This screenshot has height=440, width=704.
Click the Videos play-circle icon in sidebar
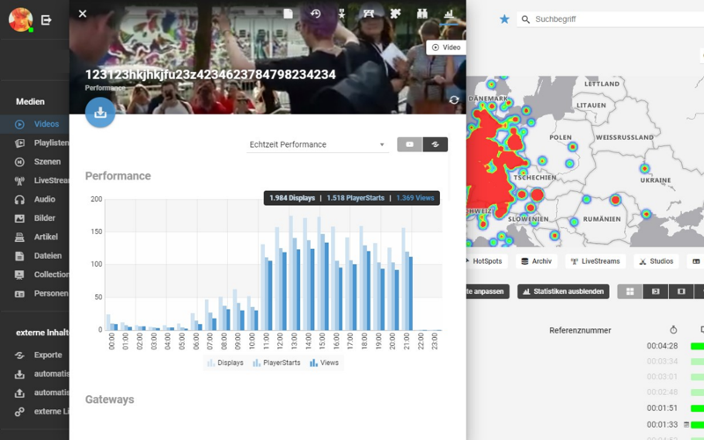[x=19, y=124]
